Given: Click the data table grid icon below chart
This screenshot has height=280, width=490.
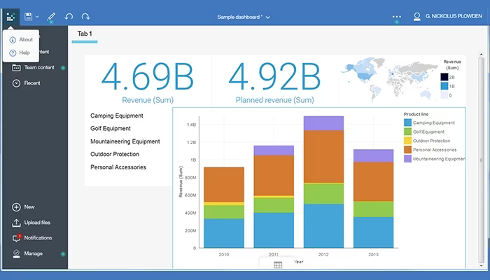Looking at the screenshot, I should pos(278,265).
